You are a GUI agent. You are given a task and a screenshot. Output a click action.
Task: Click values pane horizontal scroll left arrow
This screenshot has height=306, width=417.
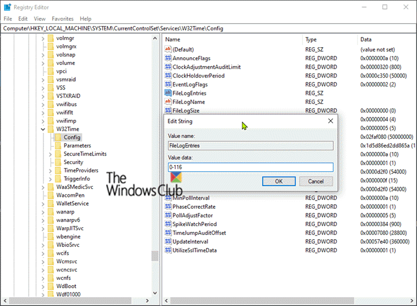point(166,301)
